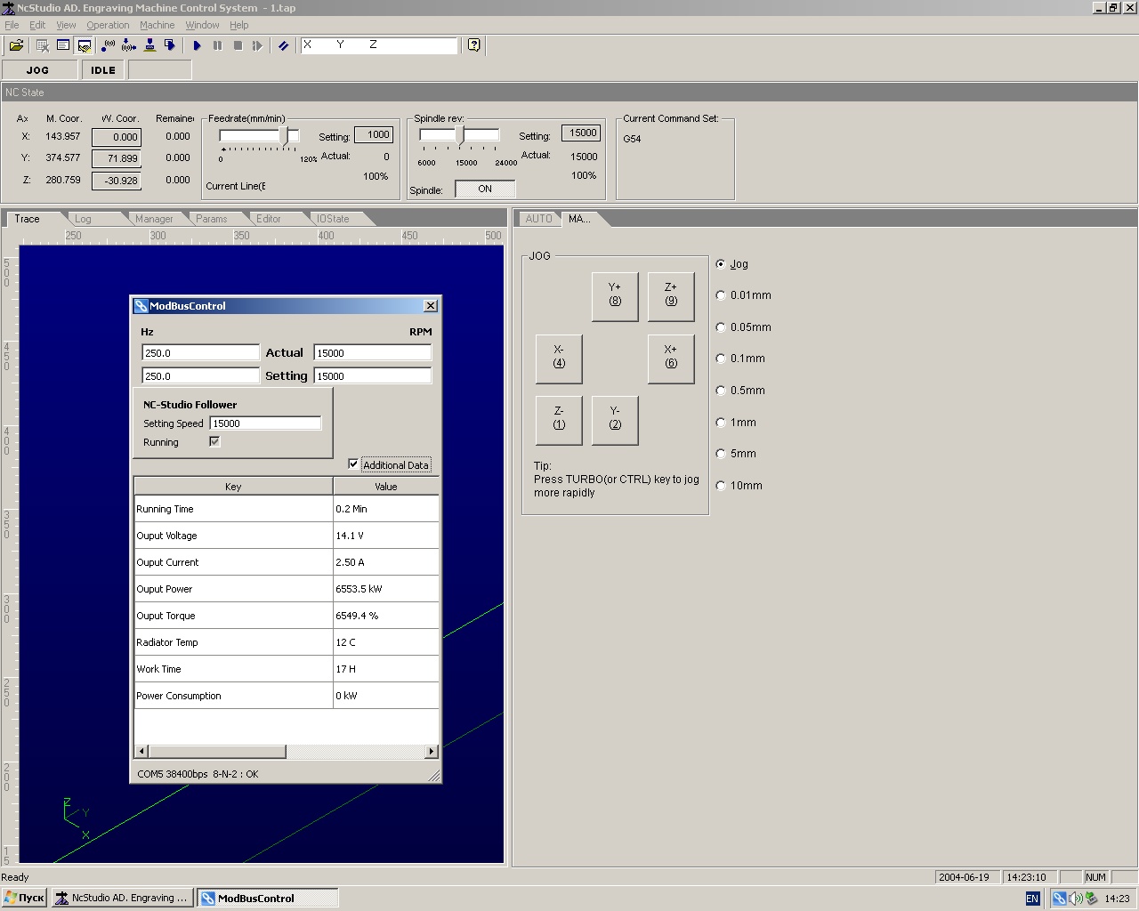Screen dimensions: 1139x911
Task: Switch to the Params tab
Action: tap(211, 219)
